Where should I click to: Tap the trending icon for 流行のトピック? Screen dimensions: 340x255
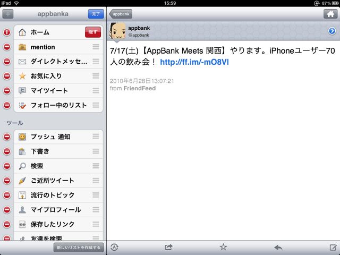pyautogui.click(x=22, y=195)
